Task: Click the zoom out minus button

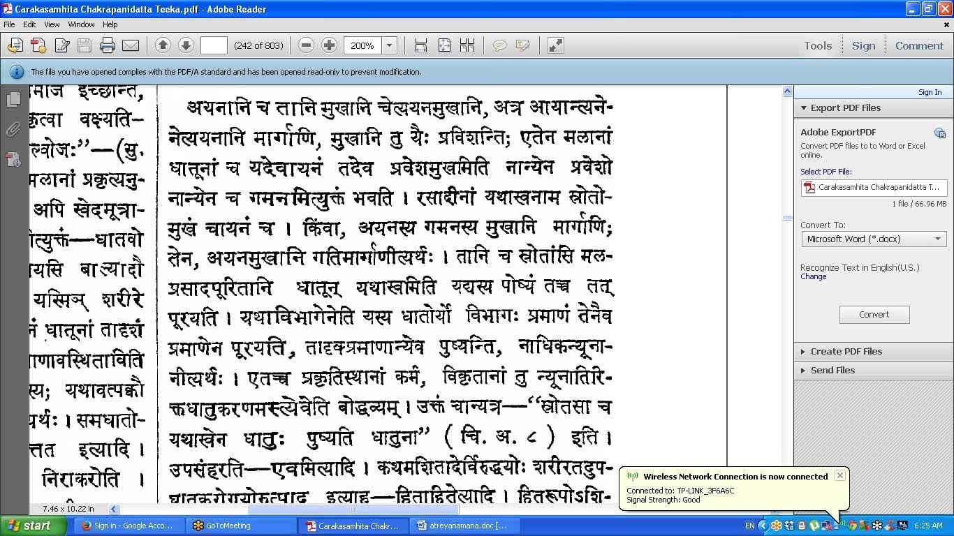Action: [306, 45]
